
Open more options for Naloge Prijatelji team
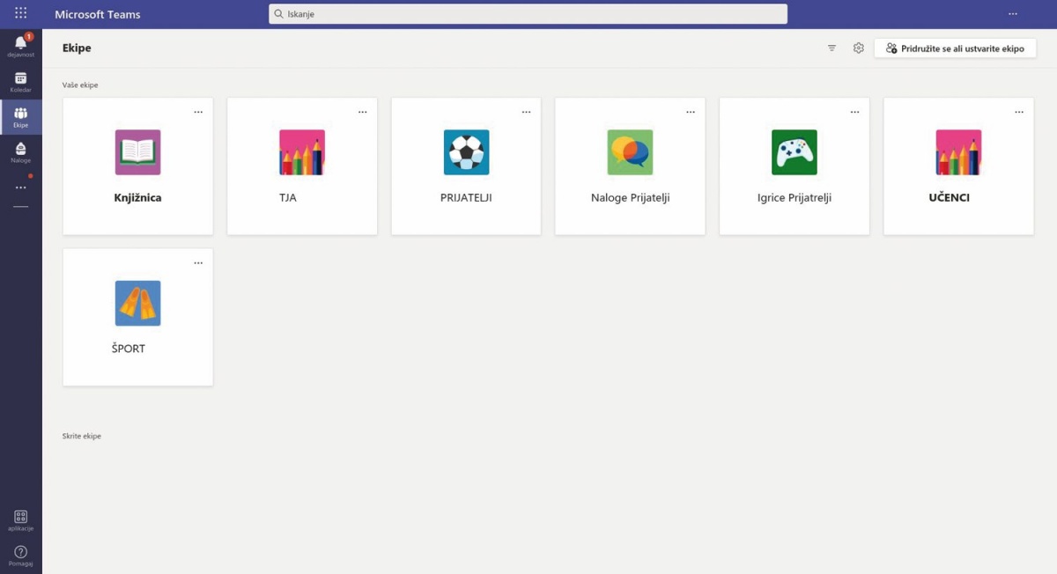click(691, 112)
